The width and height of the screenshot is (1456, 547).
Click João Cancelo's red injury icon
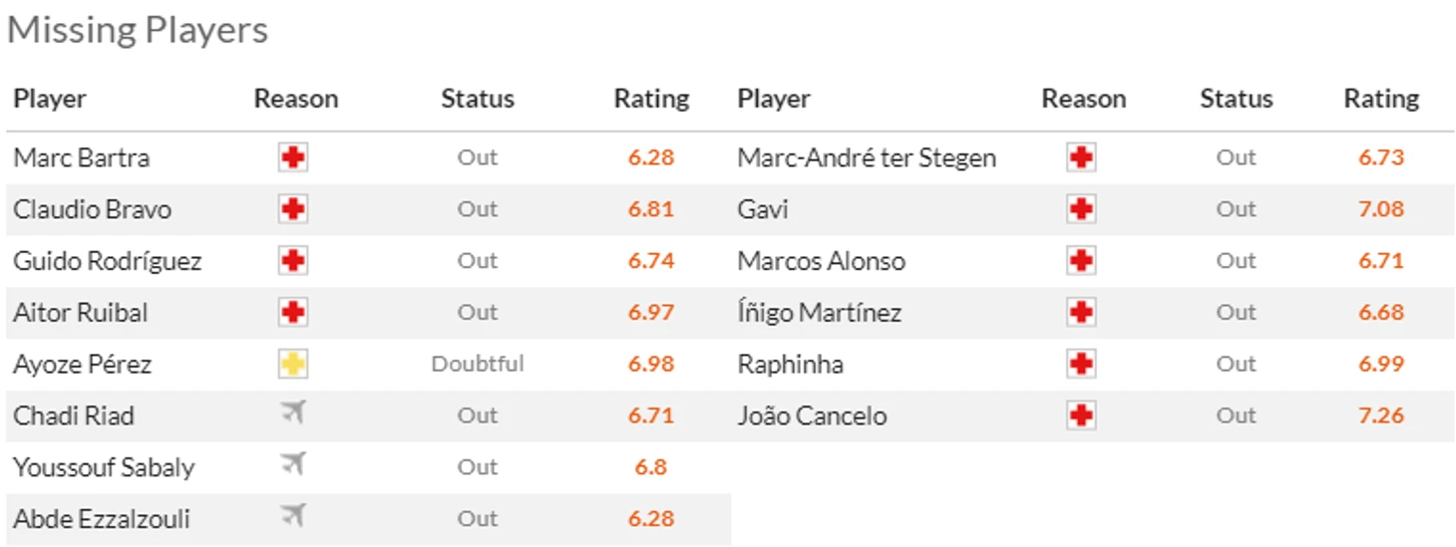tap(1082, 415)
